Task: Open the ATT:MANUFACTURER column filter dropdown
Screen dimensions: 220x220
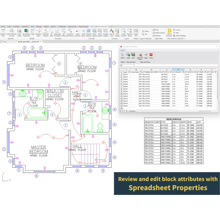Action: (x=159, y=72)
